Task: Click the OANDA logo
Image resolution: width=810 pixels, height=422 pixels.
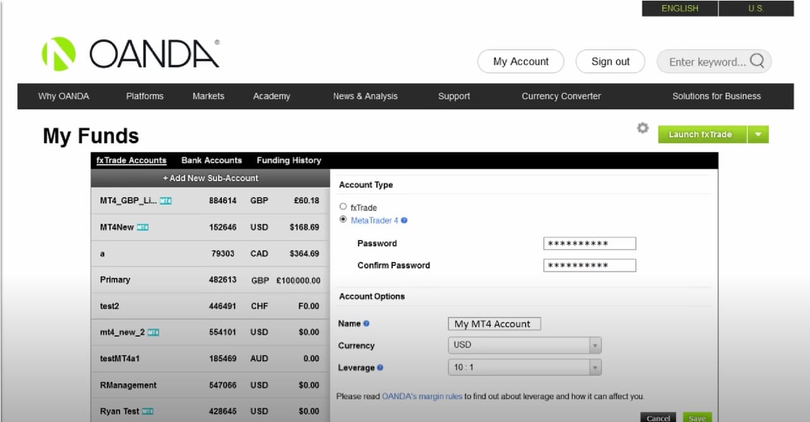Action: (126, 53)
